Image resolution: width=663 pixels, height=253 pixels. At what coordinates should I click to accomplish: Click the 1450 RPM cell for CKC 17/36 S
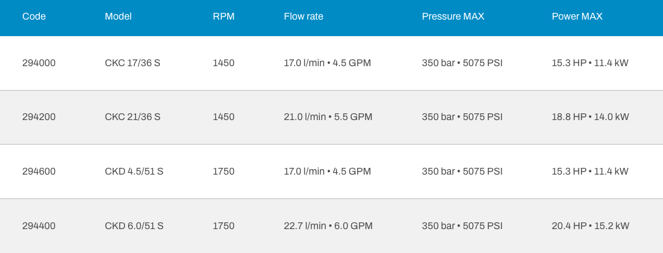coord(223,62)
